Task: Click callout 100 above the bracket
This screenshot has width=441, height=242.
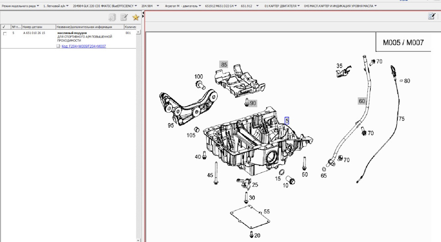Action: coord(198,77)
